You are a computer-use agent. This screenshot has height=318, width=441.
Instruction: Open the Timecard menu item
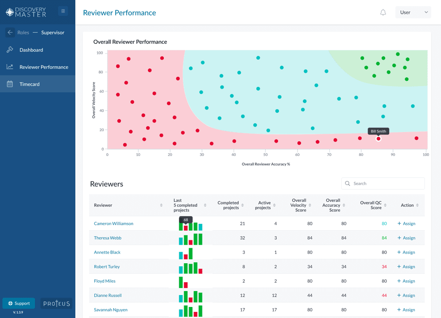click(29, 84)
